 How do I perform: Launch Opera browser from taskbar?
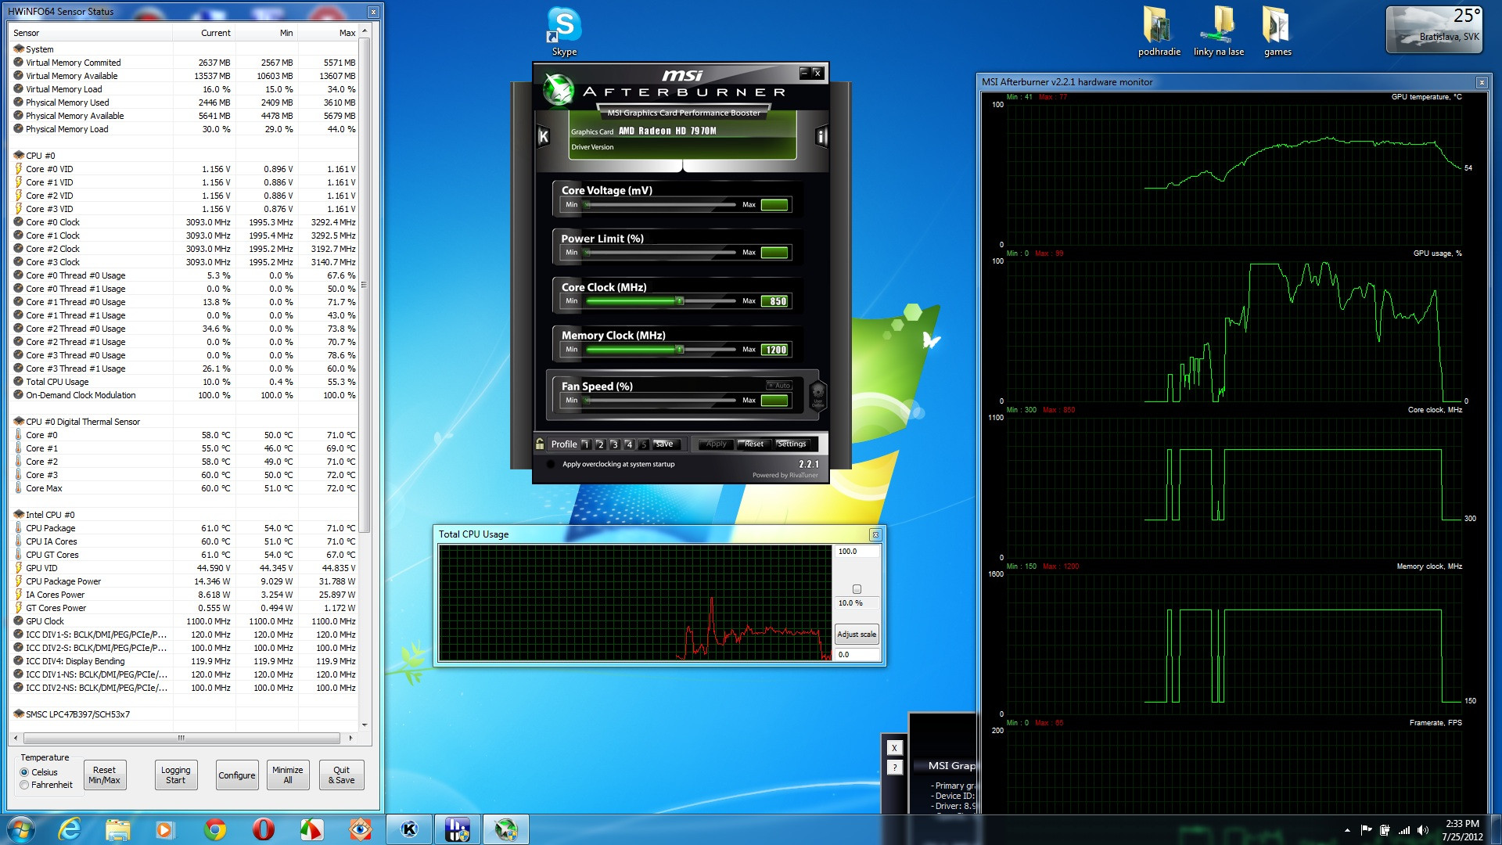264,829
